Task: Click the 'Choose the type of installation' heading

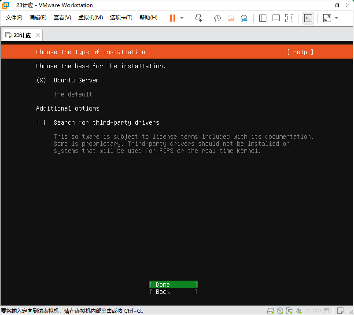Action: tap(91, 52)
